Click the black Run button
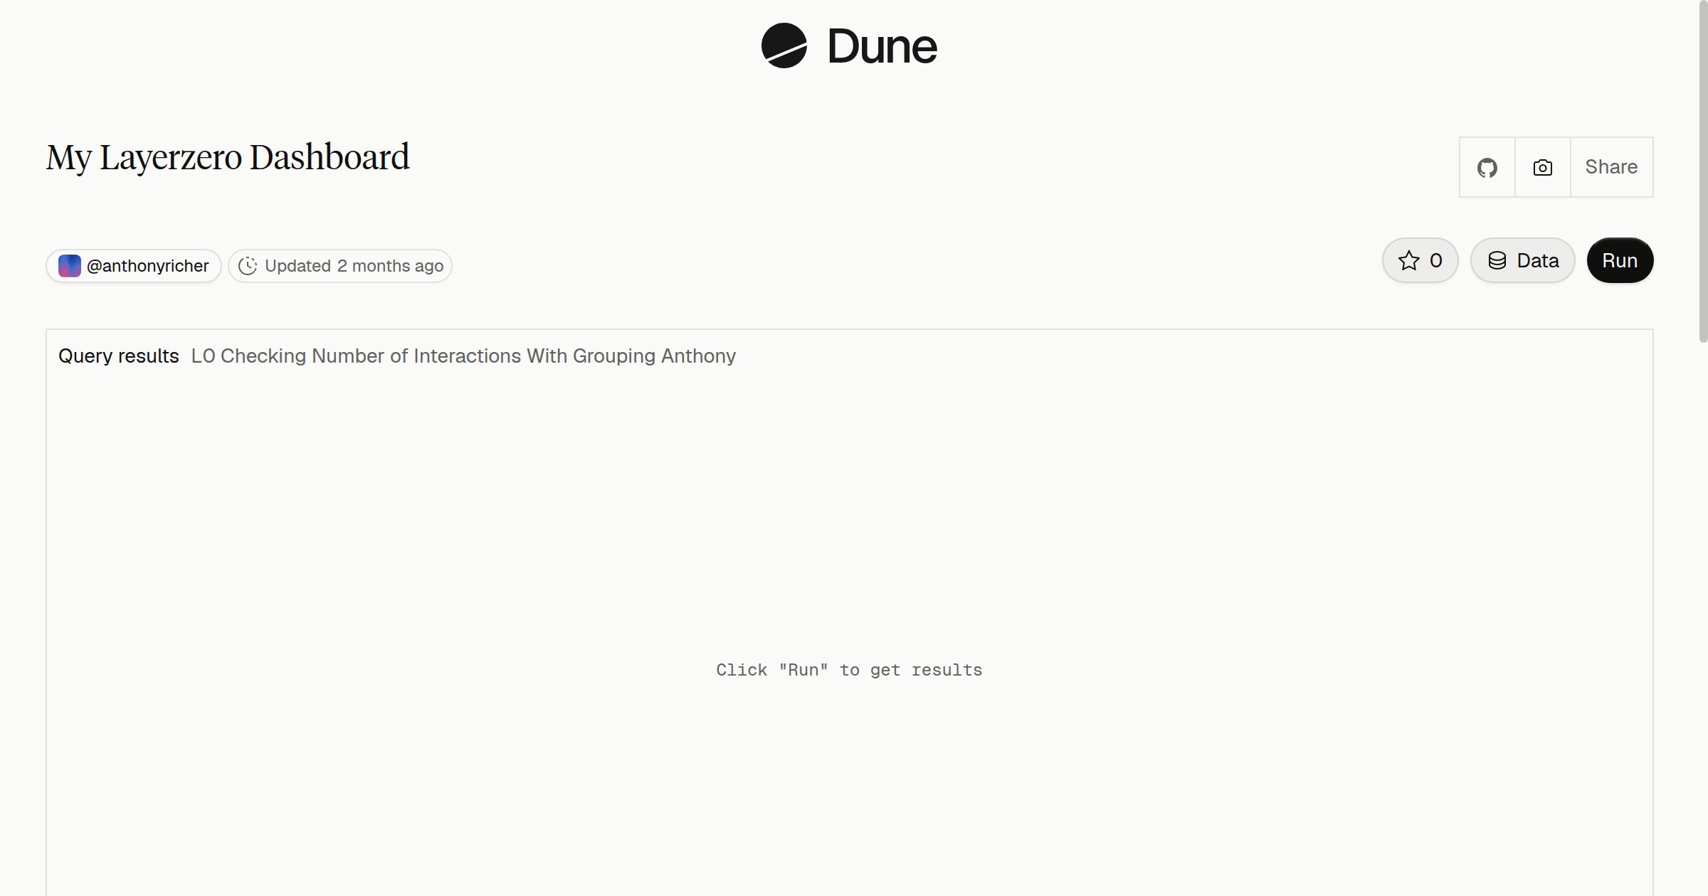This screenshot has width=1708, height=896. pos(1620,260)
